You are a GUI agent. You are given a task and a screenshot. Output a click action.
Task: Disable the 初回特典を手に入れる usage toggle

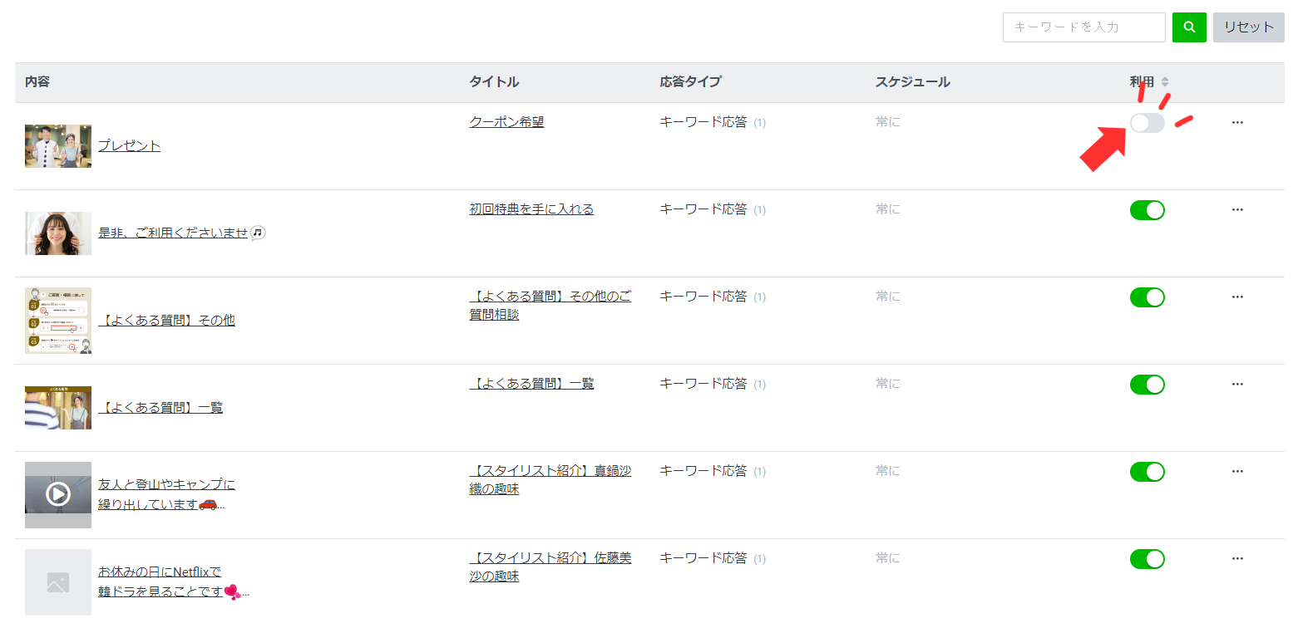point(1148,210)
